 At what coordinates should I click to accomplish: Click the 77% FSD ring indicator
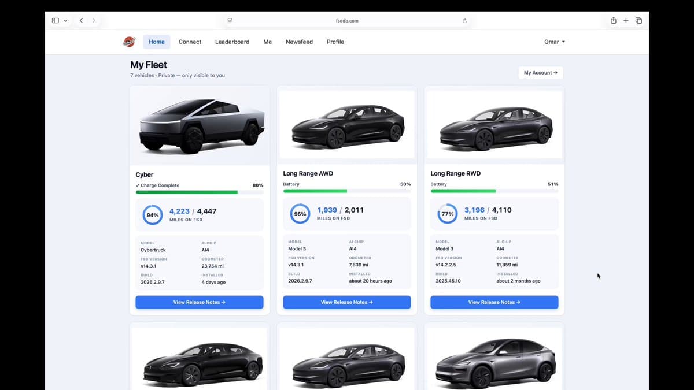tap(448, 214)
